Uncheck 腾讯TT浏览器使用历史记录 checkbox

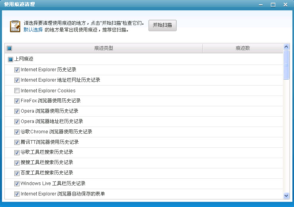click(x=17, y=142)
